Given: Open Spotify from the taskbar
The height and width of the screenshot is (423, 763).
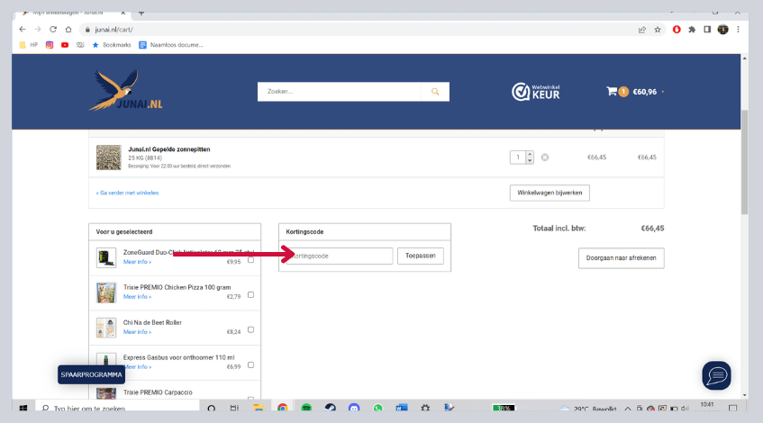Looking at the screenshot, I should coord(306,408).
